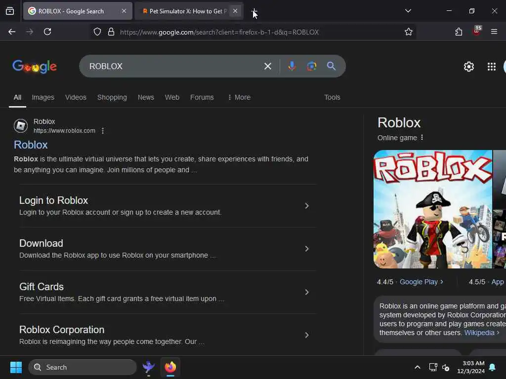Image resolution: width=506 pixels, height=379 pixels.
Task: Open the Wikipedia source link
Action: tap(481, 333)
